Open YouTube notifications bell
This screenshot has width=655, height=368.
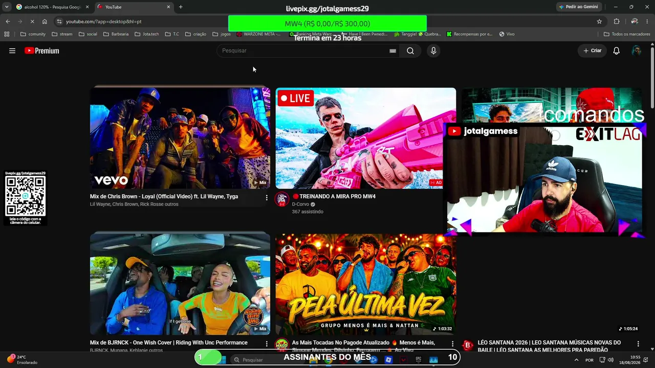point(617,51)
